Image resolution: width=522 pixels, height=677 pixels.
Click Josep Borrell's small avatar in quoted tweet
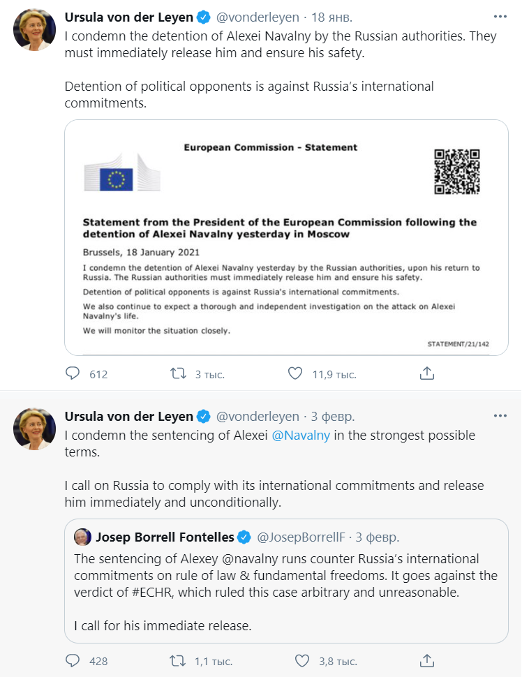click(x=83, y=537)
